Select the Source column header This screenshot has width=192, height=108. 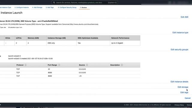point(82,65)
